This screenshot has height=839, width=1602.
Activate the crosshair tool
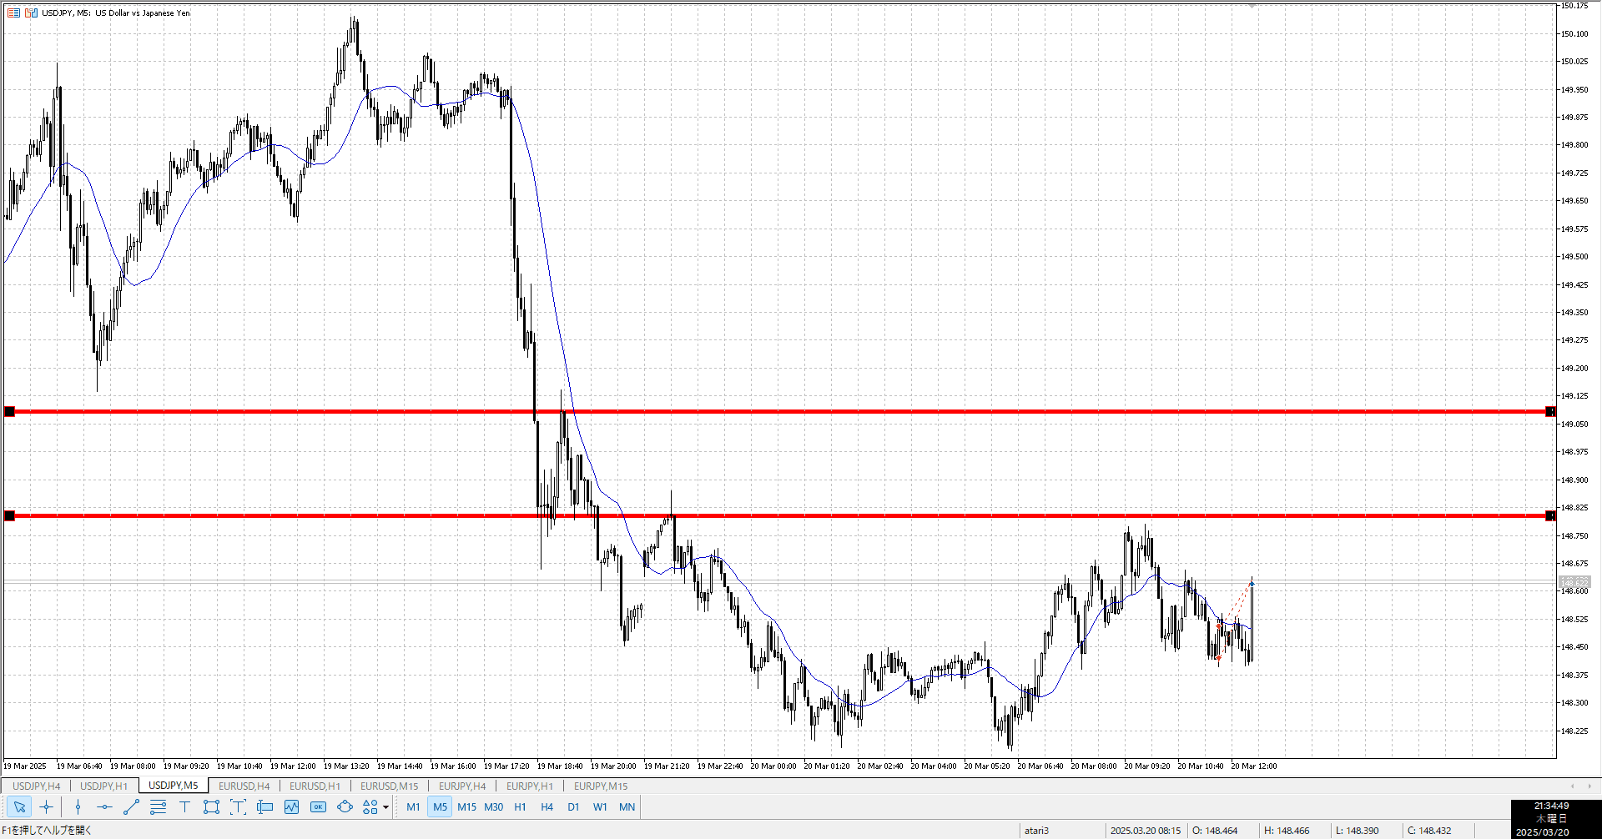point(47,806)
